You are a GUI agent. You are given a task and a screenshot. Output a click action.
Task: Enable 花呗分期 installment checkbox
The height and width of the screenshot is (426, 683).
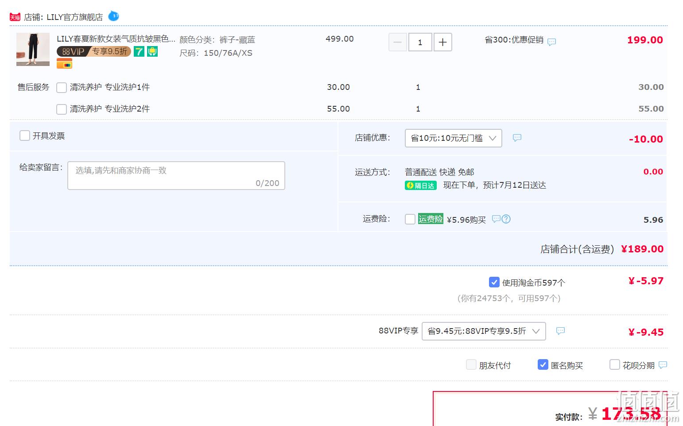(615, 364)
